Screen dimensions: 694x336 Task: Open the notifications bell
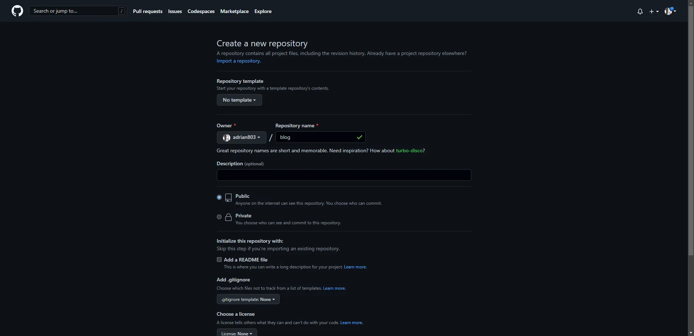640,12
